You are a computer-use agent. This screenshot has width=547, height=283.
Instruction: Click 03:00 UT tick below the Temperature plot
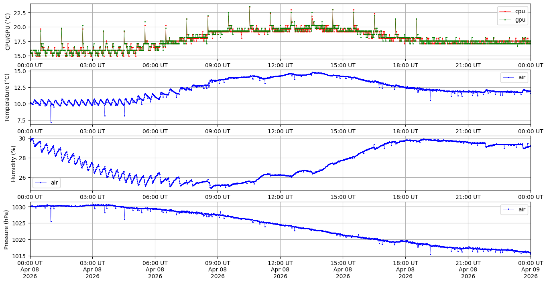point(92,131)
